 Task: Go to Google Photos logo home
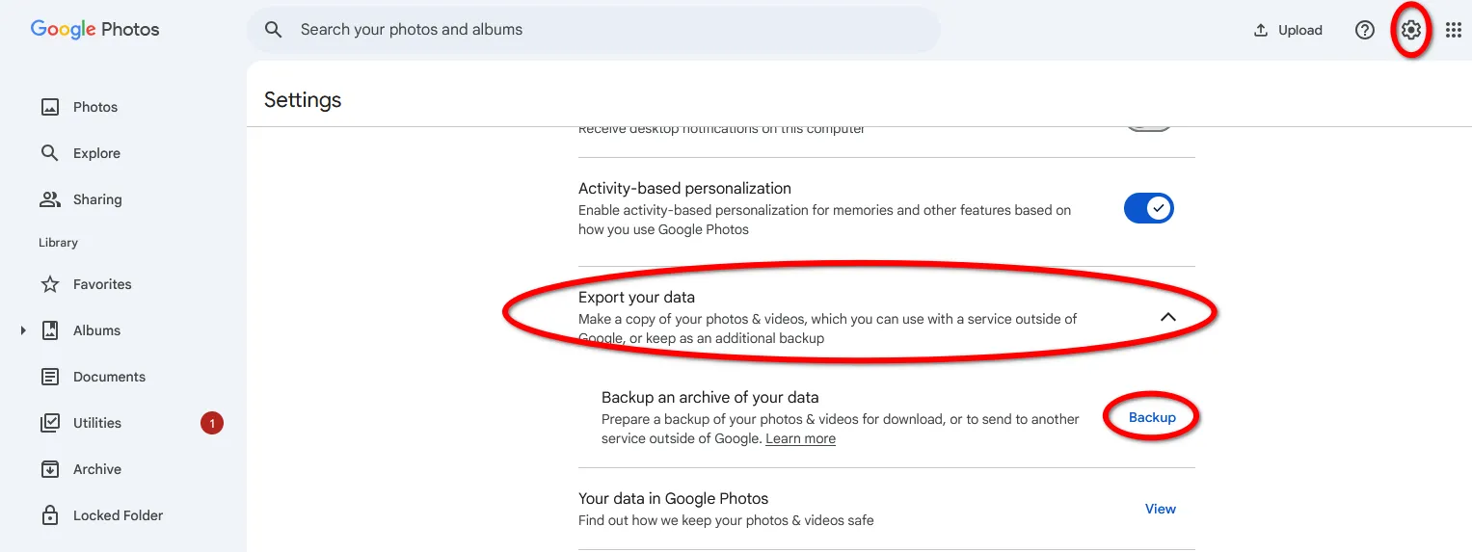coord(95,30)
